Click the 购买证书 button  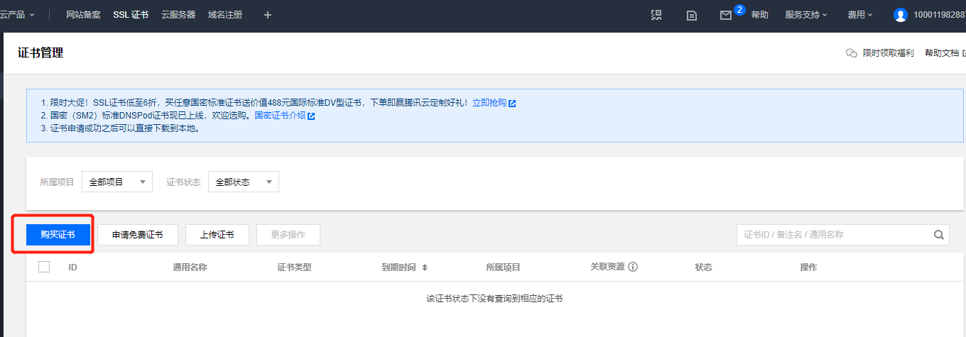(58, 235)
